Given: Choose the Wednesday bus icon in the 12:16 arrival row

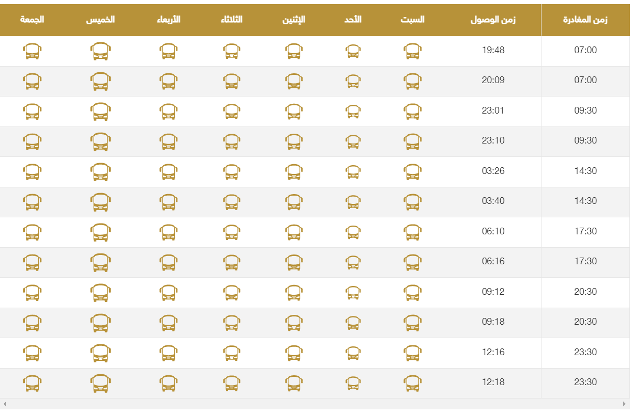Looking at the screenshot, I should [x=168, y=353].
